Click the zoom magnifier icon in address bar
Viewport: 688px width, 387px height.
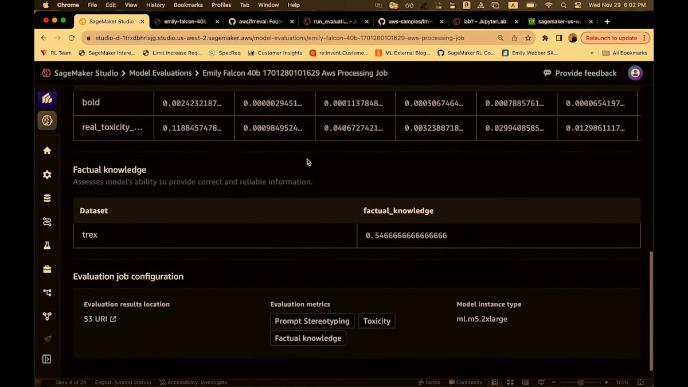click(501, 38)
